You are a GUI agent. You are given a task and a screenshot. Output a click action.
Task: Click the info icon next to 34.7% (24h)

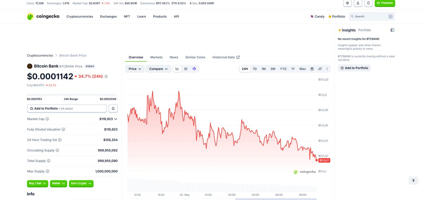(x=106, y=76)
